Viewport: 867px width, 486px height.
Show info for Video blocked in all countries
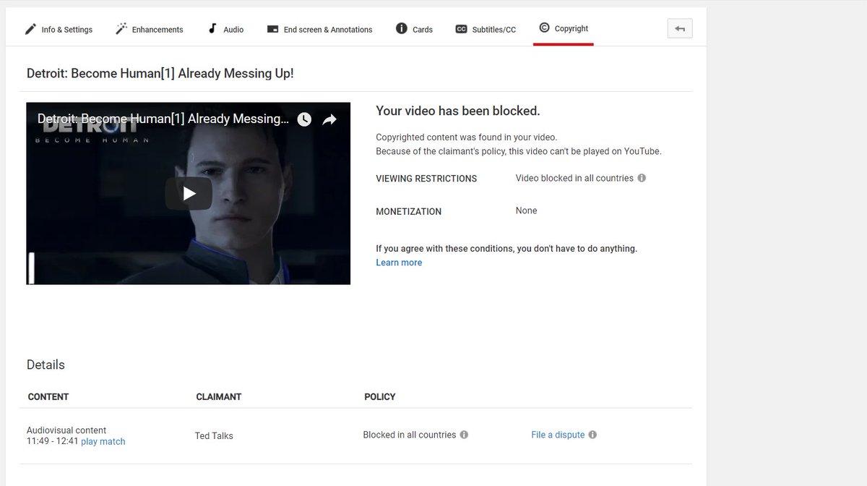tap(642, 178)
